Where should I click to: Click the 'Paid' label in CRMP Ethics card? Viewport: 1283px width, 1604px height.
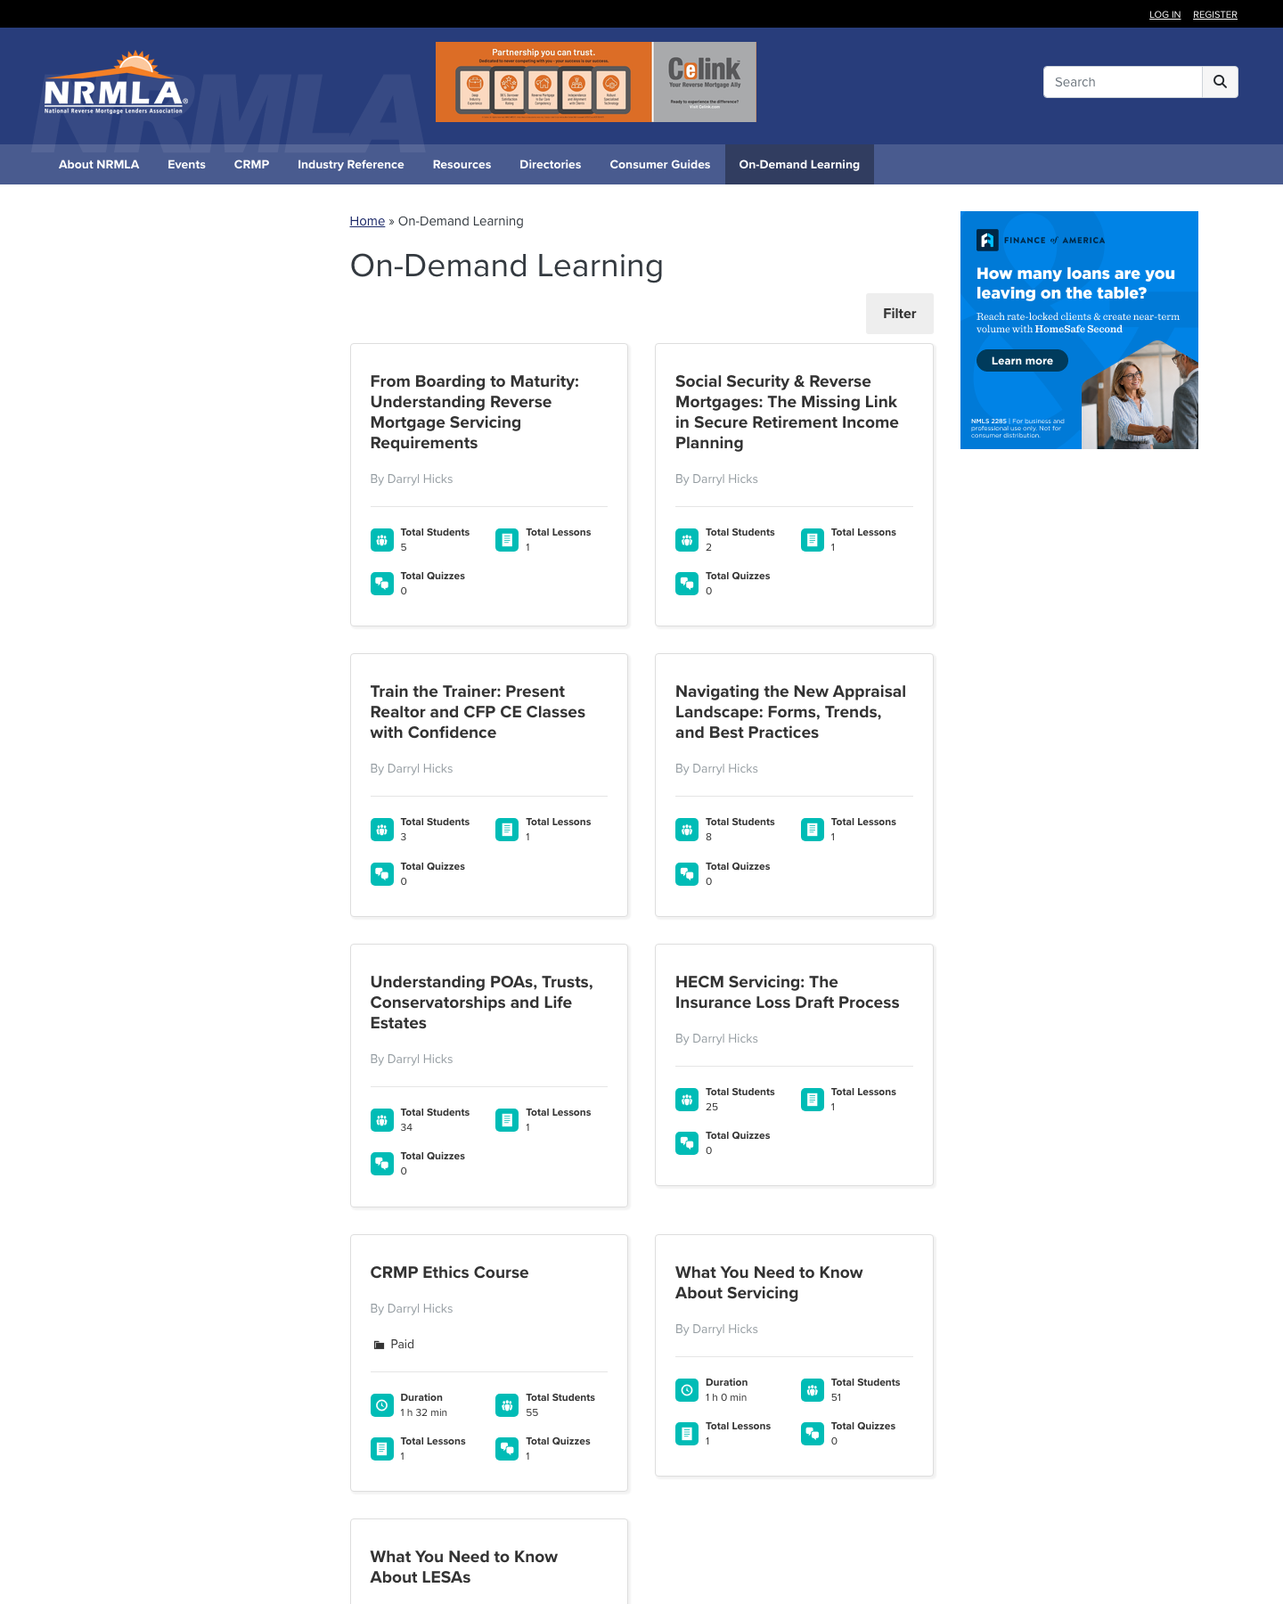point(402,1344)
